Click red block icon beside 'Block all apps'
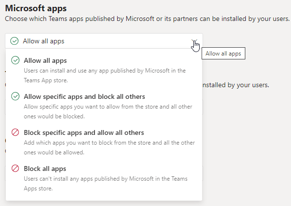291x206 pixels. [15, 169]
